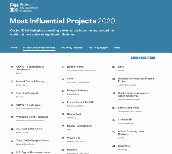
Task: Open the Iceland Contact Tracing project
Action: coord(30,81)
